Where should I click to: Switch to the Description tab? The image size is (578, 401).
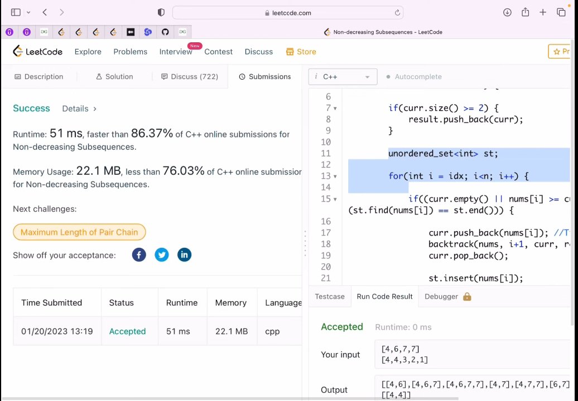point(38,76)
